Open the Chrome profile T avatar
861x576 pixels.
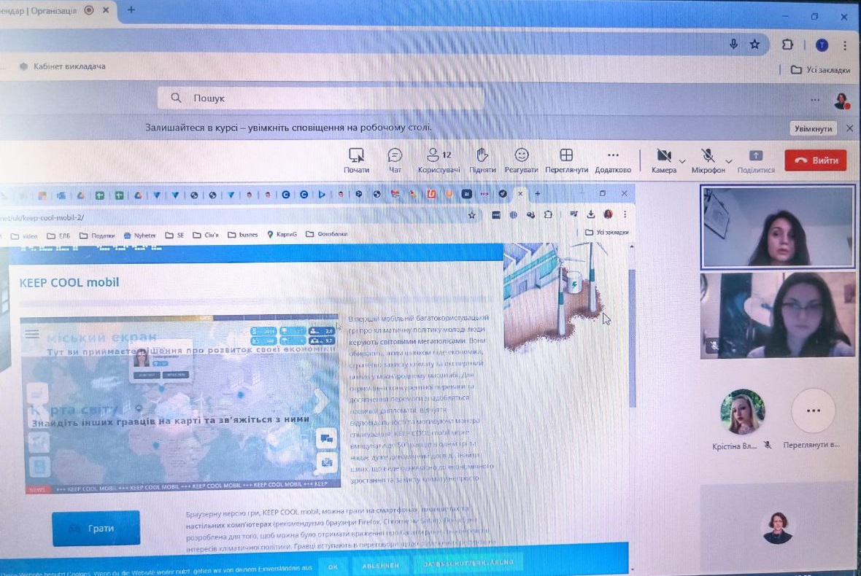pyautogui.click(x=822, y=45)
